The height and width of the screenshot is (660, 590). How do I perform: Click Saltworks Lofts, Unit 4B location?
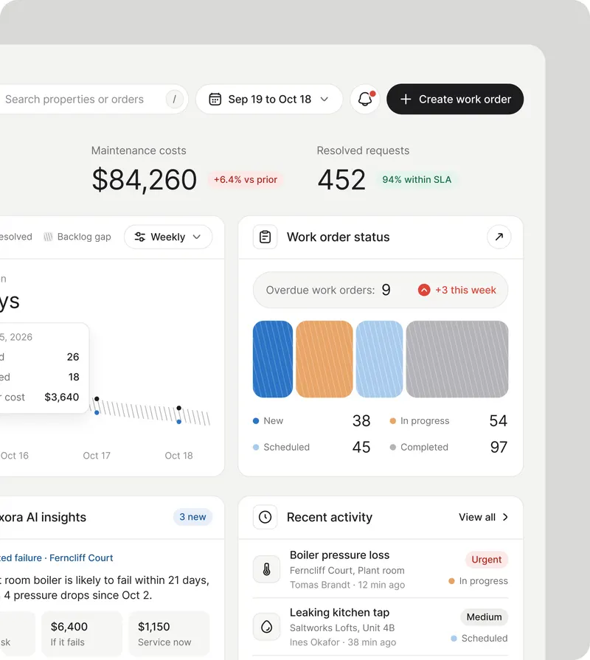[342, 628]
